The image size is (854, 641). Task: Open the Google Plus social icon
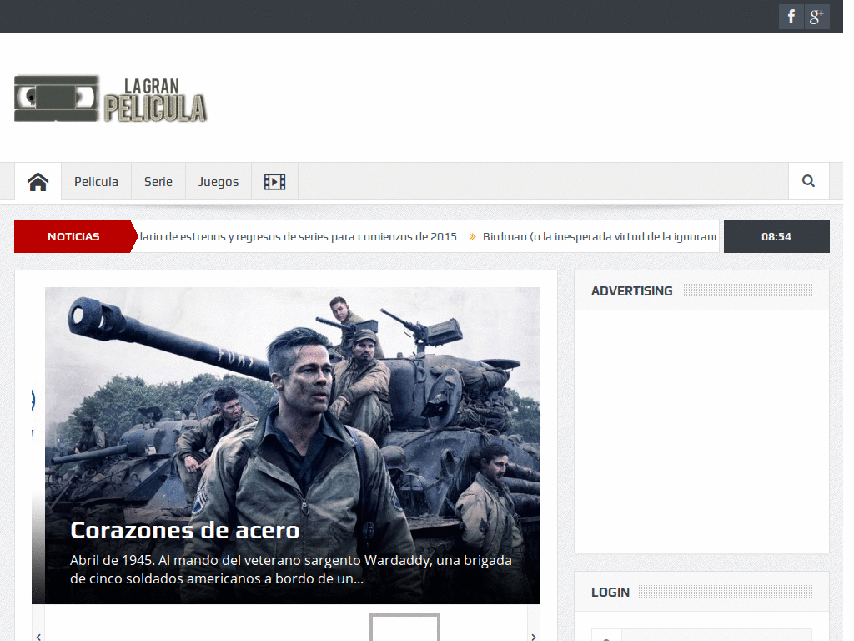(817, 17)
